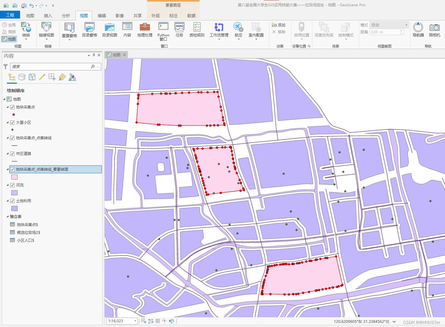Click the 局部 local view button
The width and height of the screenshot is (445, 327).
[x=9, y=32]
